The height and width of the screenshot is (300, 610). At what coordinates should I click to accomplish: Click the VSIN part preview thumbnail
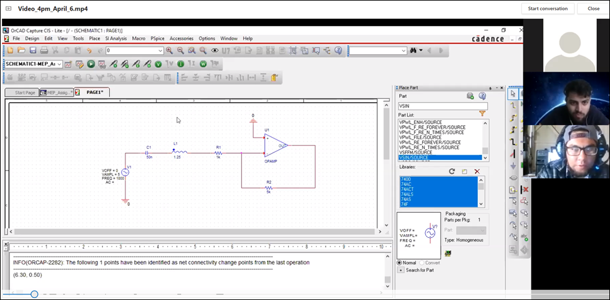click(419, 235)
